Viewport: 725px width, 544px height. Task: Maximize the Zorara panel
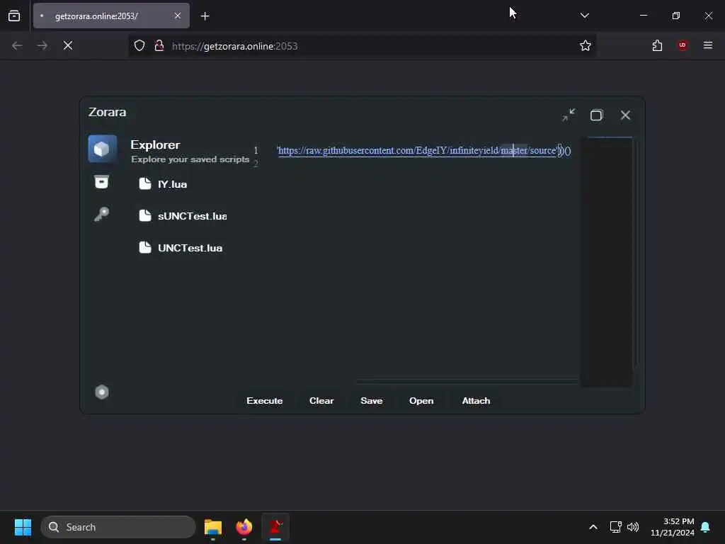pyautogui.click(x=596, y=115)
